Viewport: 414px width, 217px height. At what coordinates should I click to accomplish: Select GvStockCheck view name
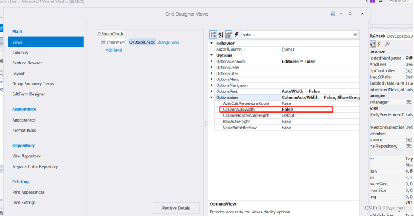point(142,42)
